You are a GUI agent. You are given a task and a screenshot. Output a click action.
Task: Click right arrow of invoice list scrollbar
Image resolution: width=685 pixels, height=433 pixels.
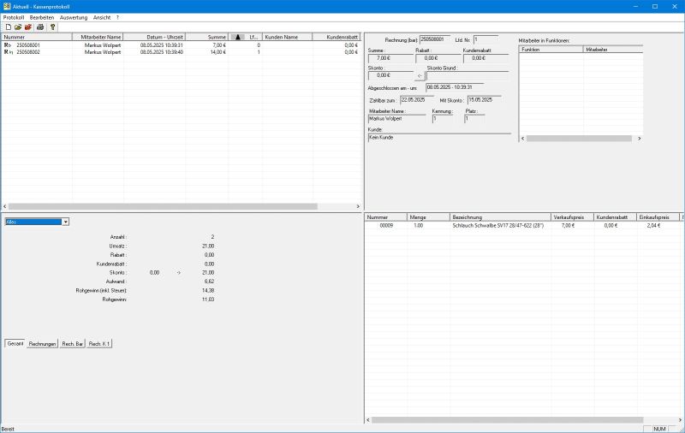(x=358, y=206)
